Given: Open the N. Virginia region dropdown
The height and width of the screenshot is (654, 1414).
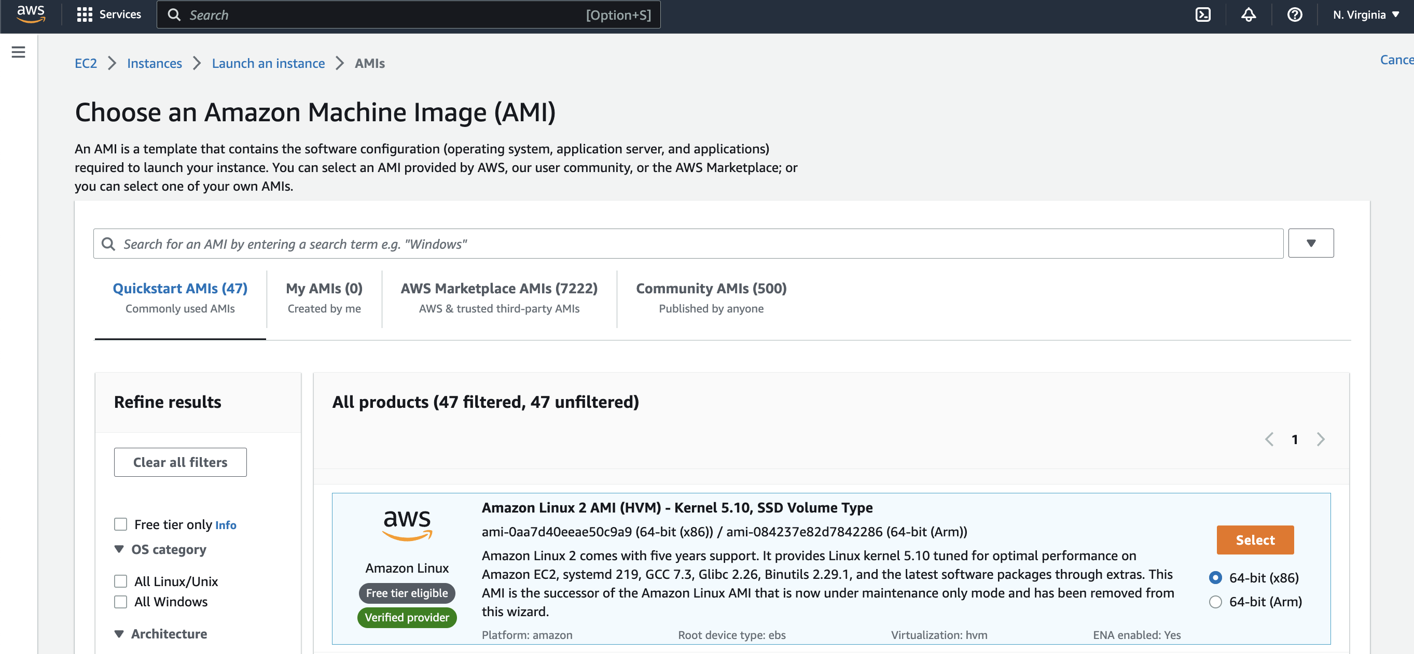Looking at the screenshot, I should tap(1365, 15).
